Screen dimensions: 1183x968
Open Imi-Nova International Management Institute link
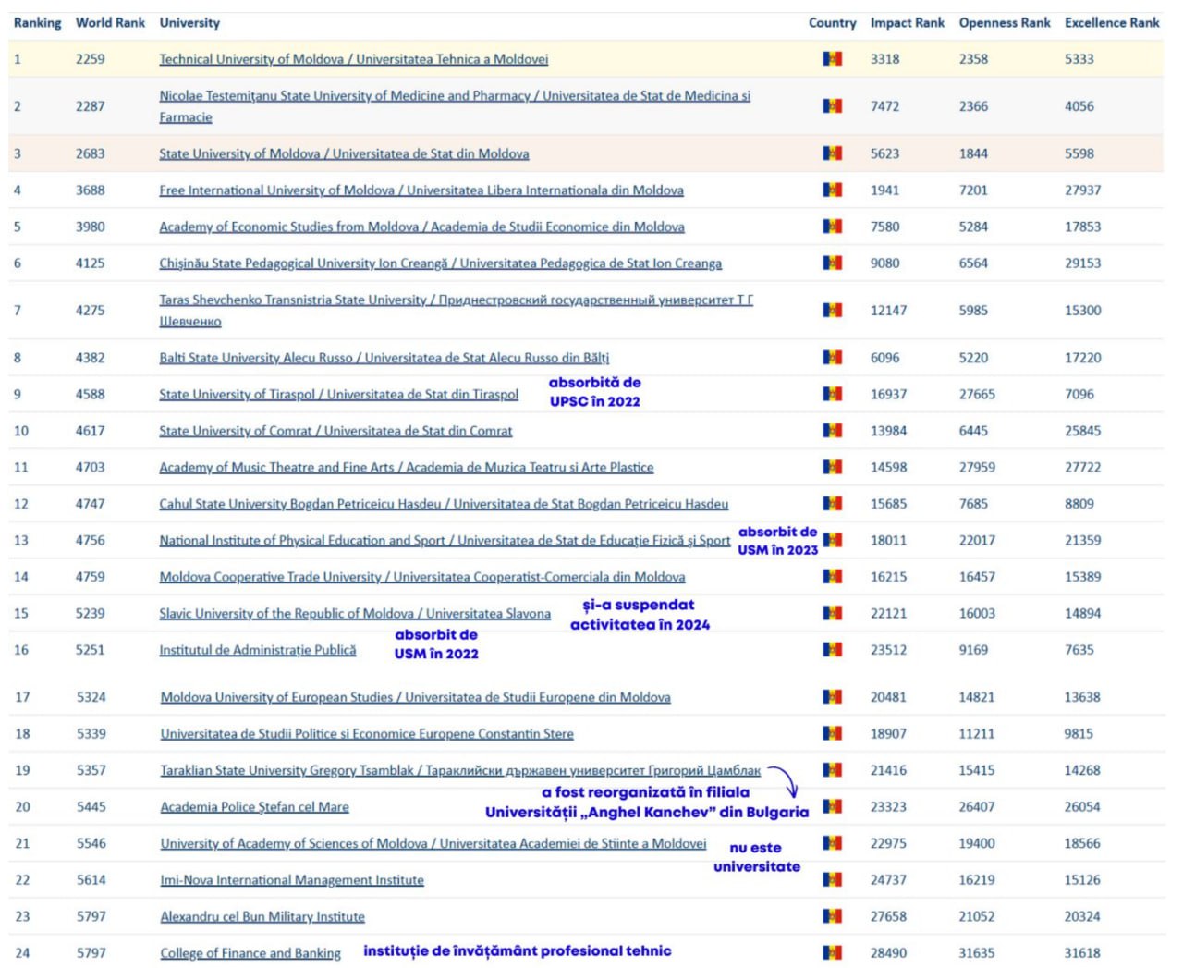click(292, 880)
